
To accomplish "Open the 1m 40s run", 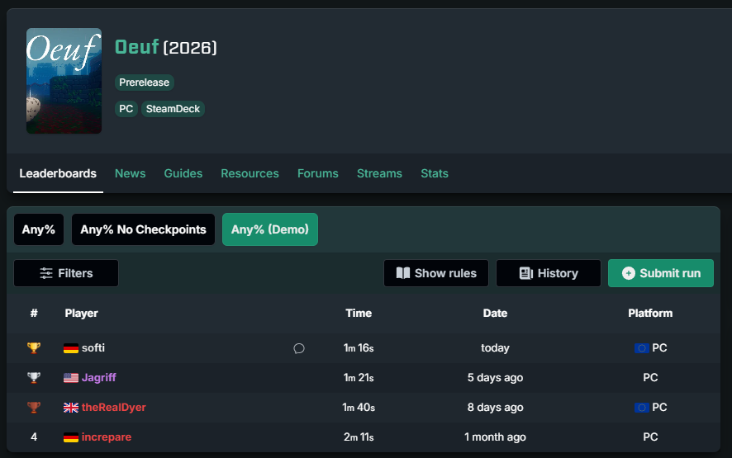I will coord(359,407).
